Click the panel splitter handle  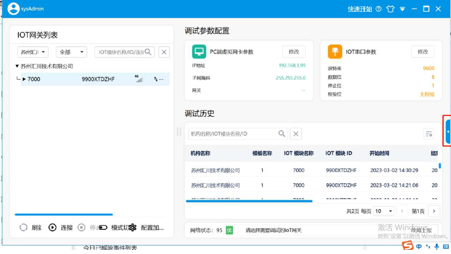point(179,132)
